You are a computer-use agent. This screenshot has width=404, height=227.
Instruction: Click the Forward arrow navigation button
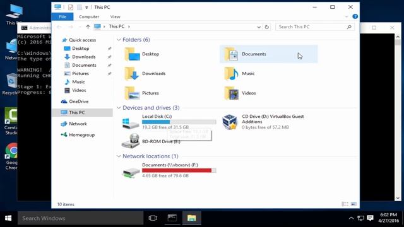[70, 26]
